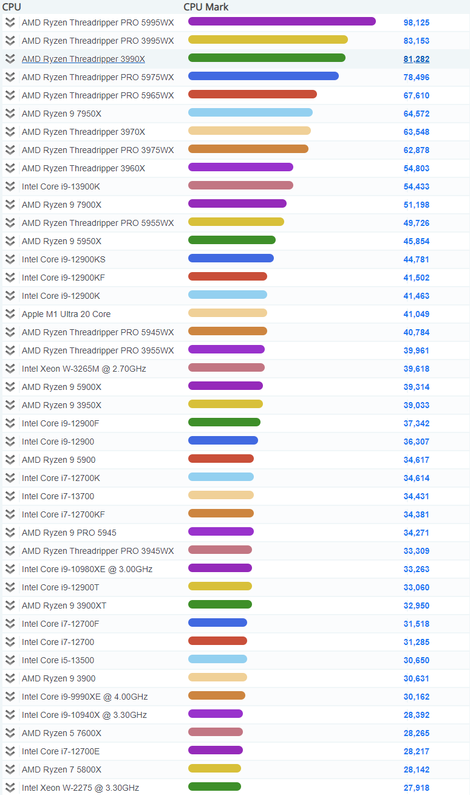Click the light blue bar for Core i9-12900K
This screenshot has height=795, width=470.
(x=228, y=295)
